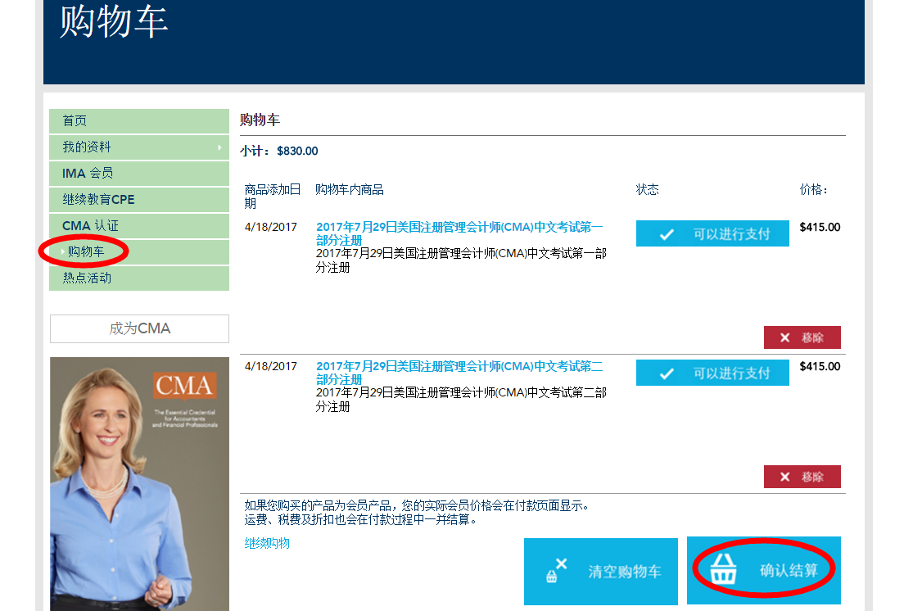Click the 小计 label
This screenshot has width=913, height=611.
(x=255, y=152)
